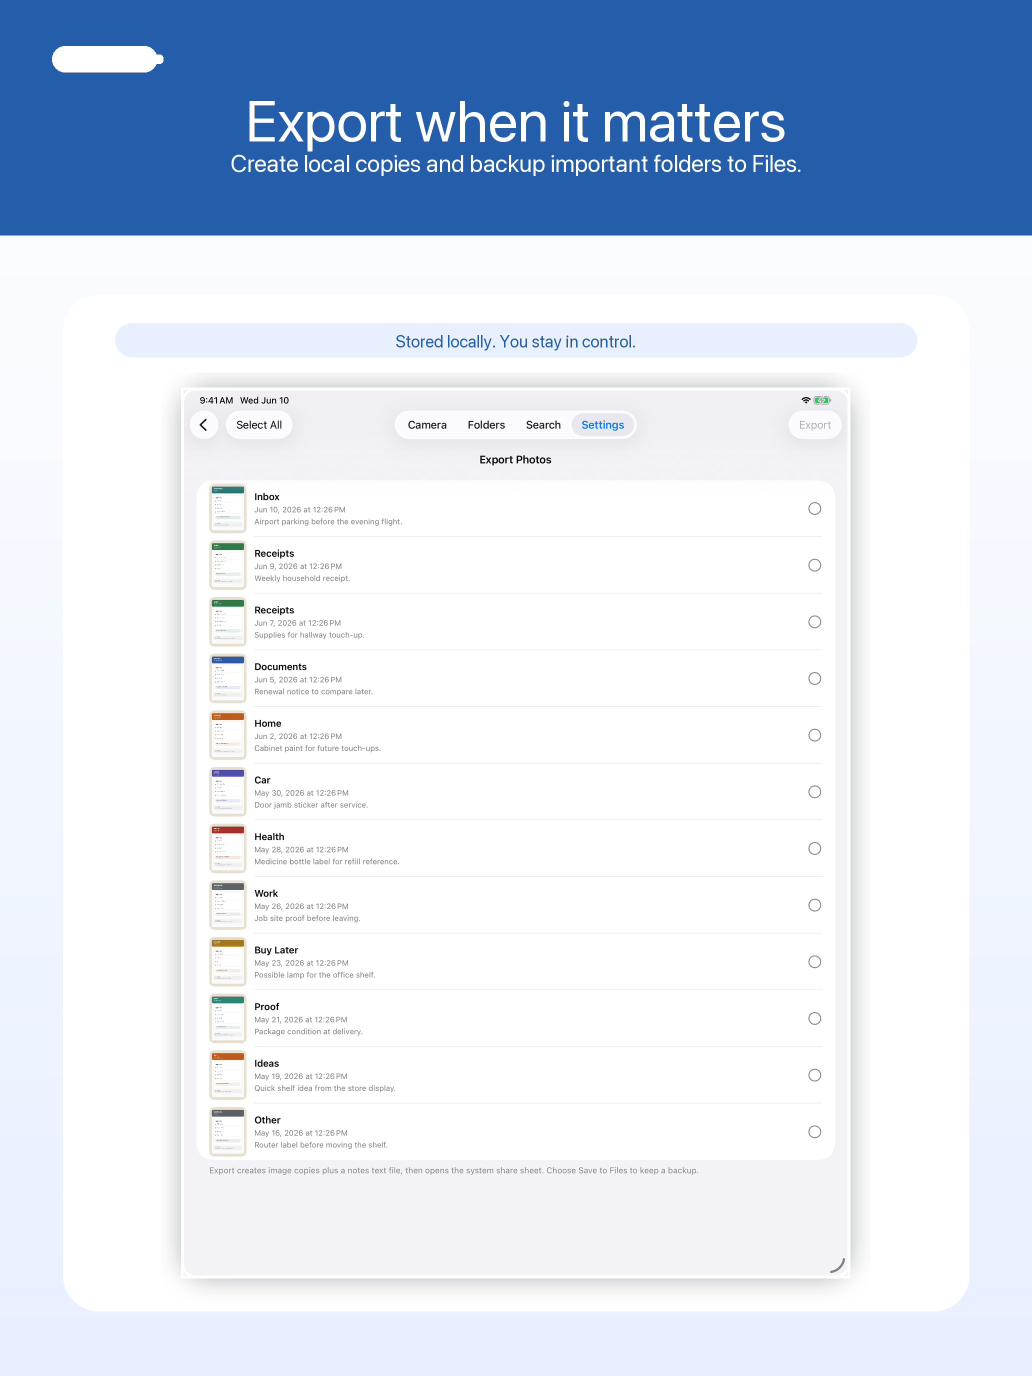Click the export footer help text
Image resolution: width=1032 pixels, height=1376 pixels.
point(453,1169)
